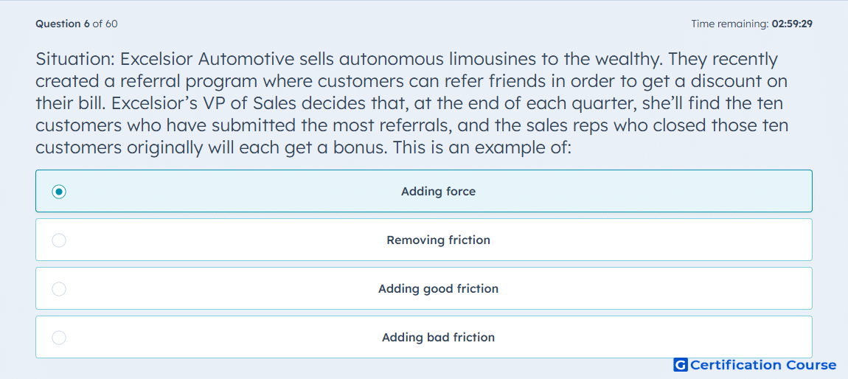
Task: Click the 02:59:29 countdown timer
Action: 792,24
